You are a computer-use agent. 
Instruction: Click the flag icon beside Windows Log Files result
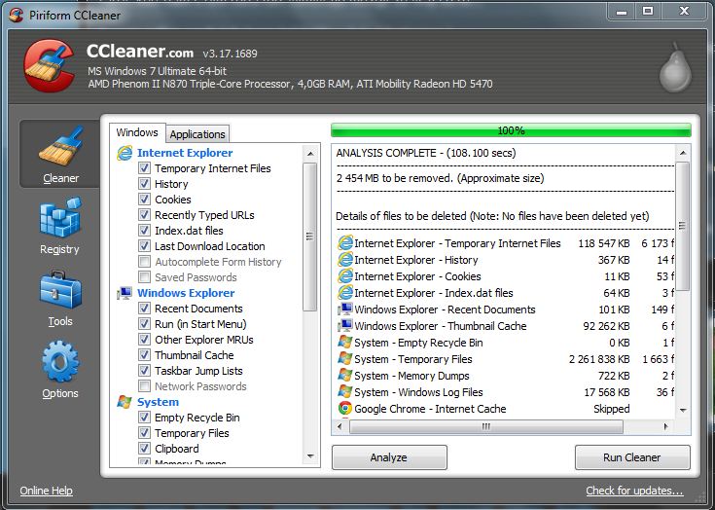[345, 392]
